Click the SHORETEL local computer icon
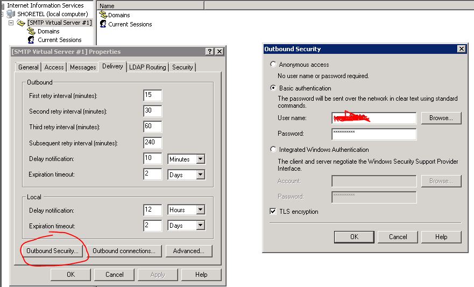 click(x=11, y=14)
